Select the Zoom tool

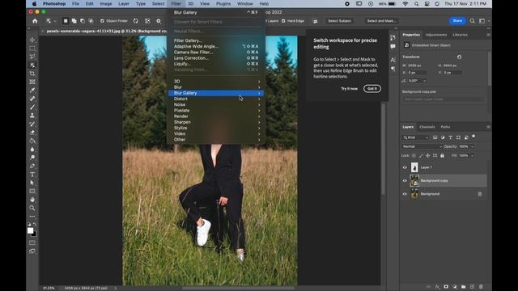(x=32, y=209)
